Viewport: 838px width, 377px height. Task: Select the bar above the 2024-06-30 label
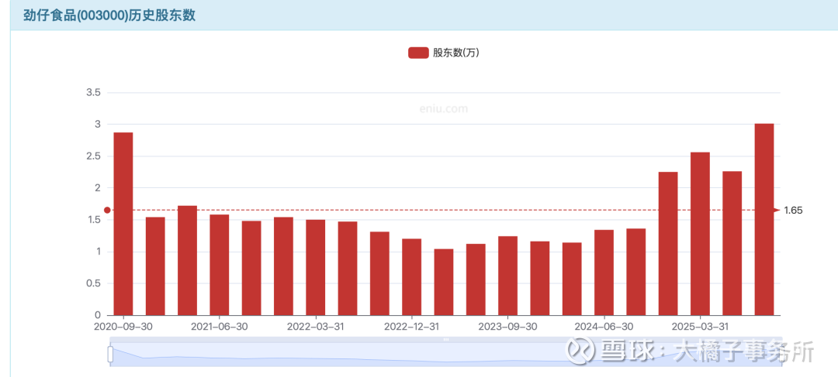(x=604, y=272)
